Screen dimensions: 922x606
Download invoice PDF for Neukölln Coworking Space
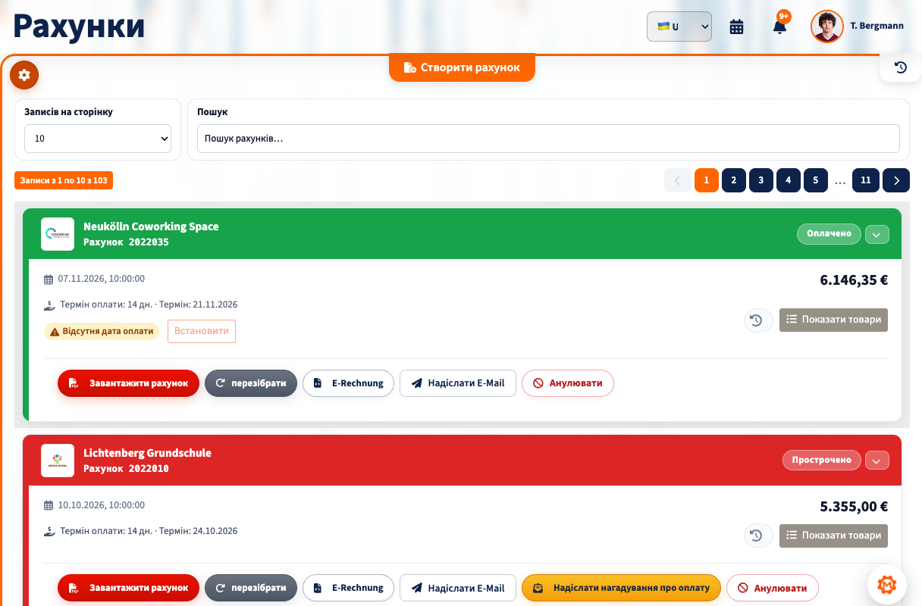coord(128,383)
